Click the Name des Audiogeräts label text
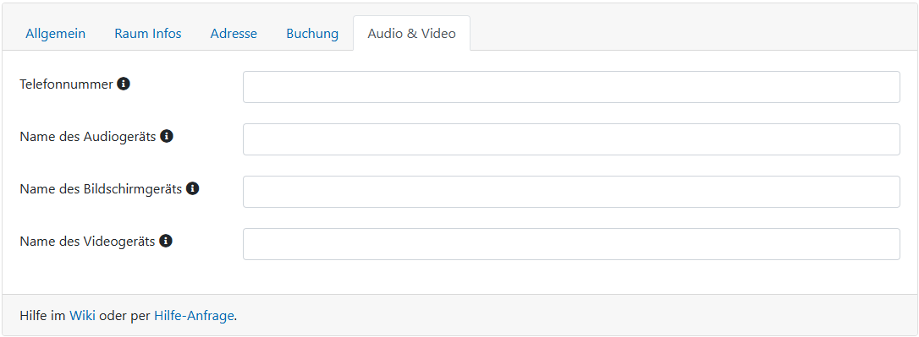 88,136
